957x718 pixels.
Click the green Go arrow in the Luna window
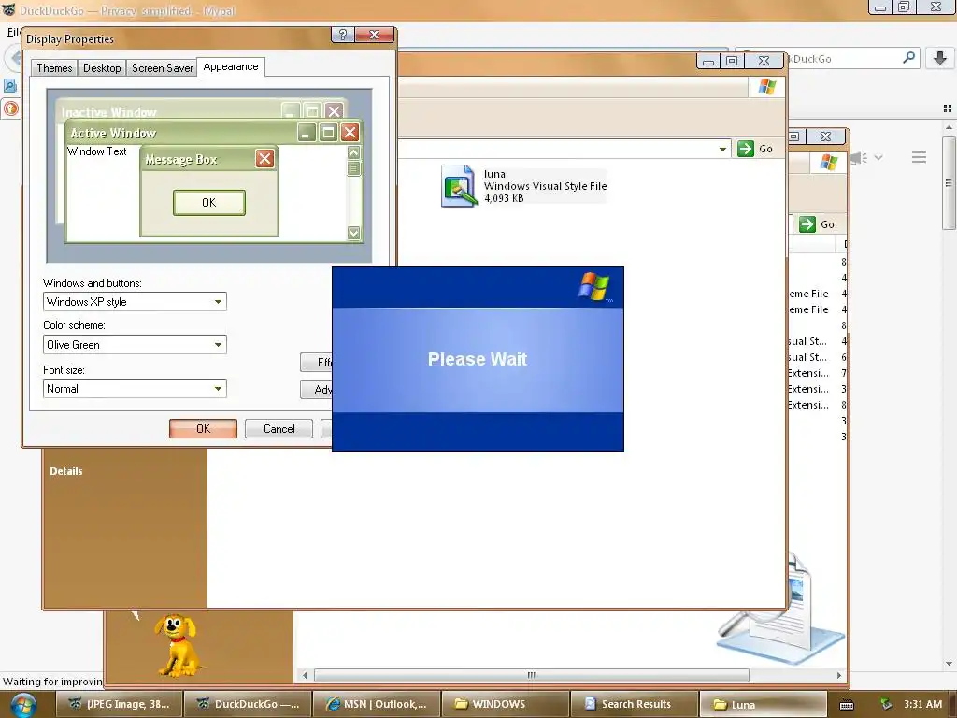746,149
